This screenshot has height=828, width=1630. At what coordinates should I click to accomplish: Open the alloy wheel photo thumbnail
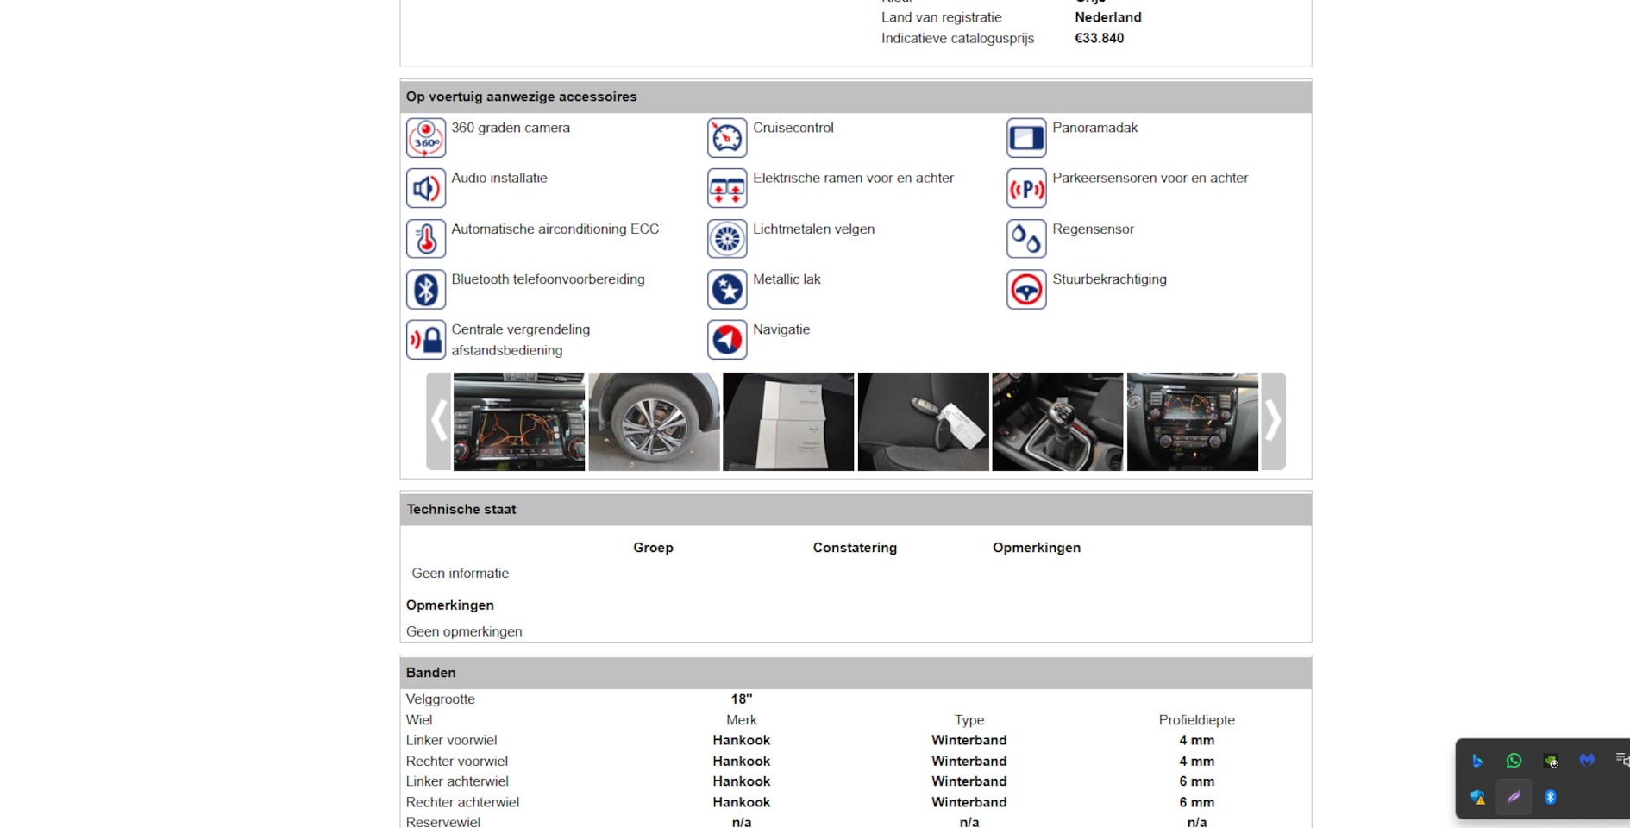(x=654, y=422)
